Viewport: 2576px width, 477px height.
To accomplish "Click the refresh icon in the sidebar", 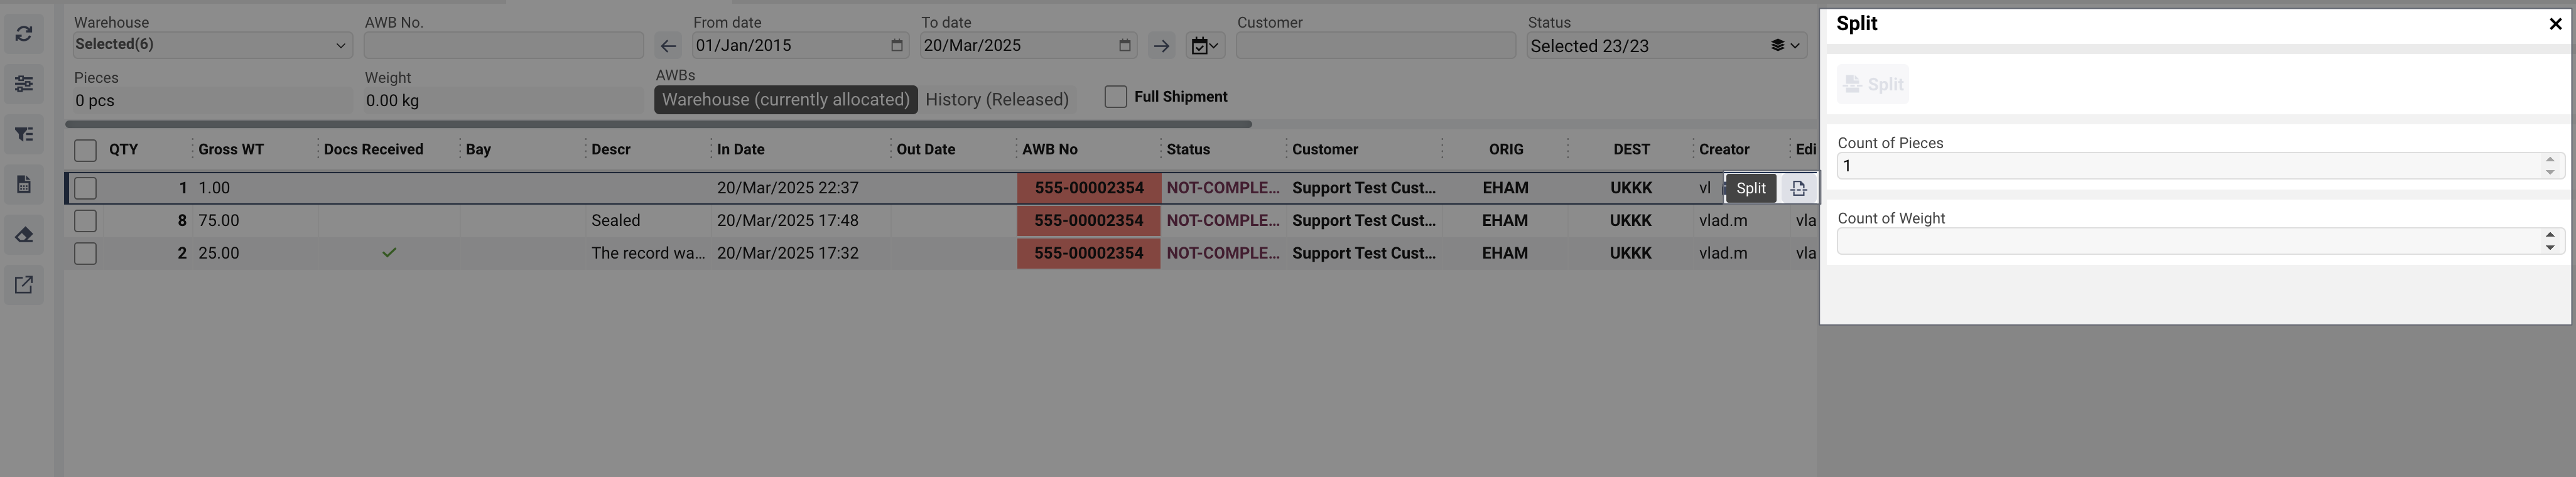I will click(x=24, y=34).
